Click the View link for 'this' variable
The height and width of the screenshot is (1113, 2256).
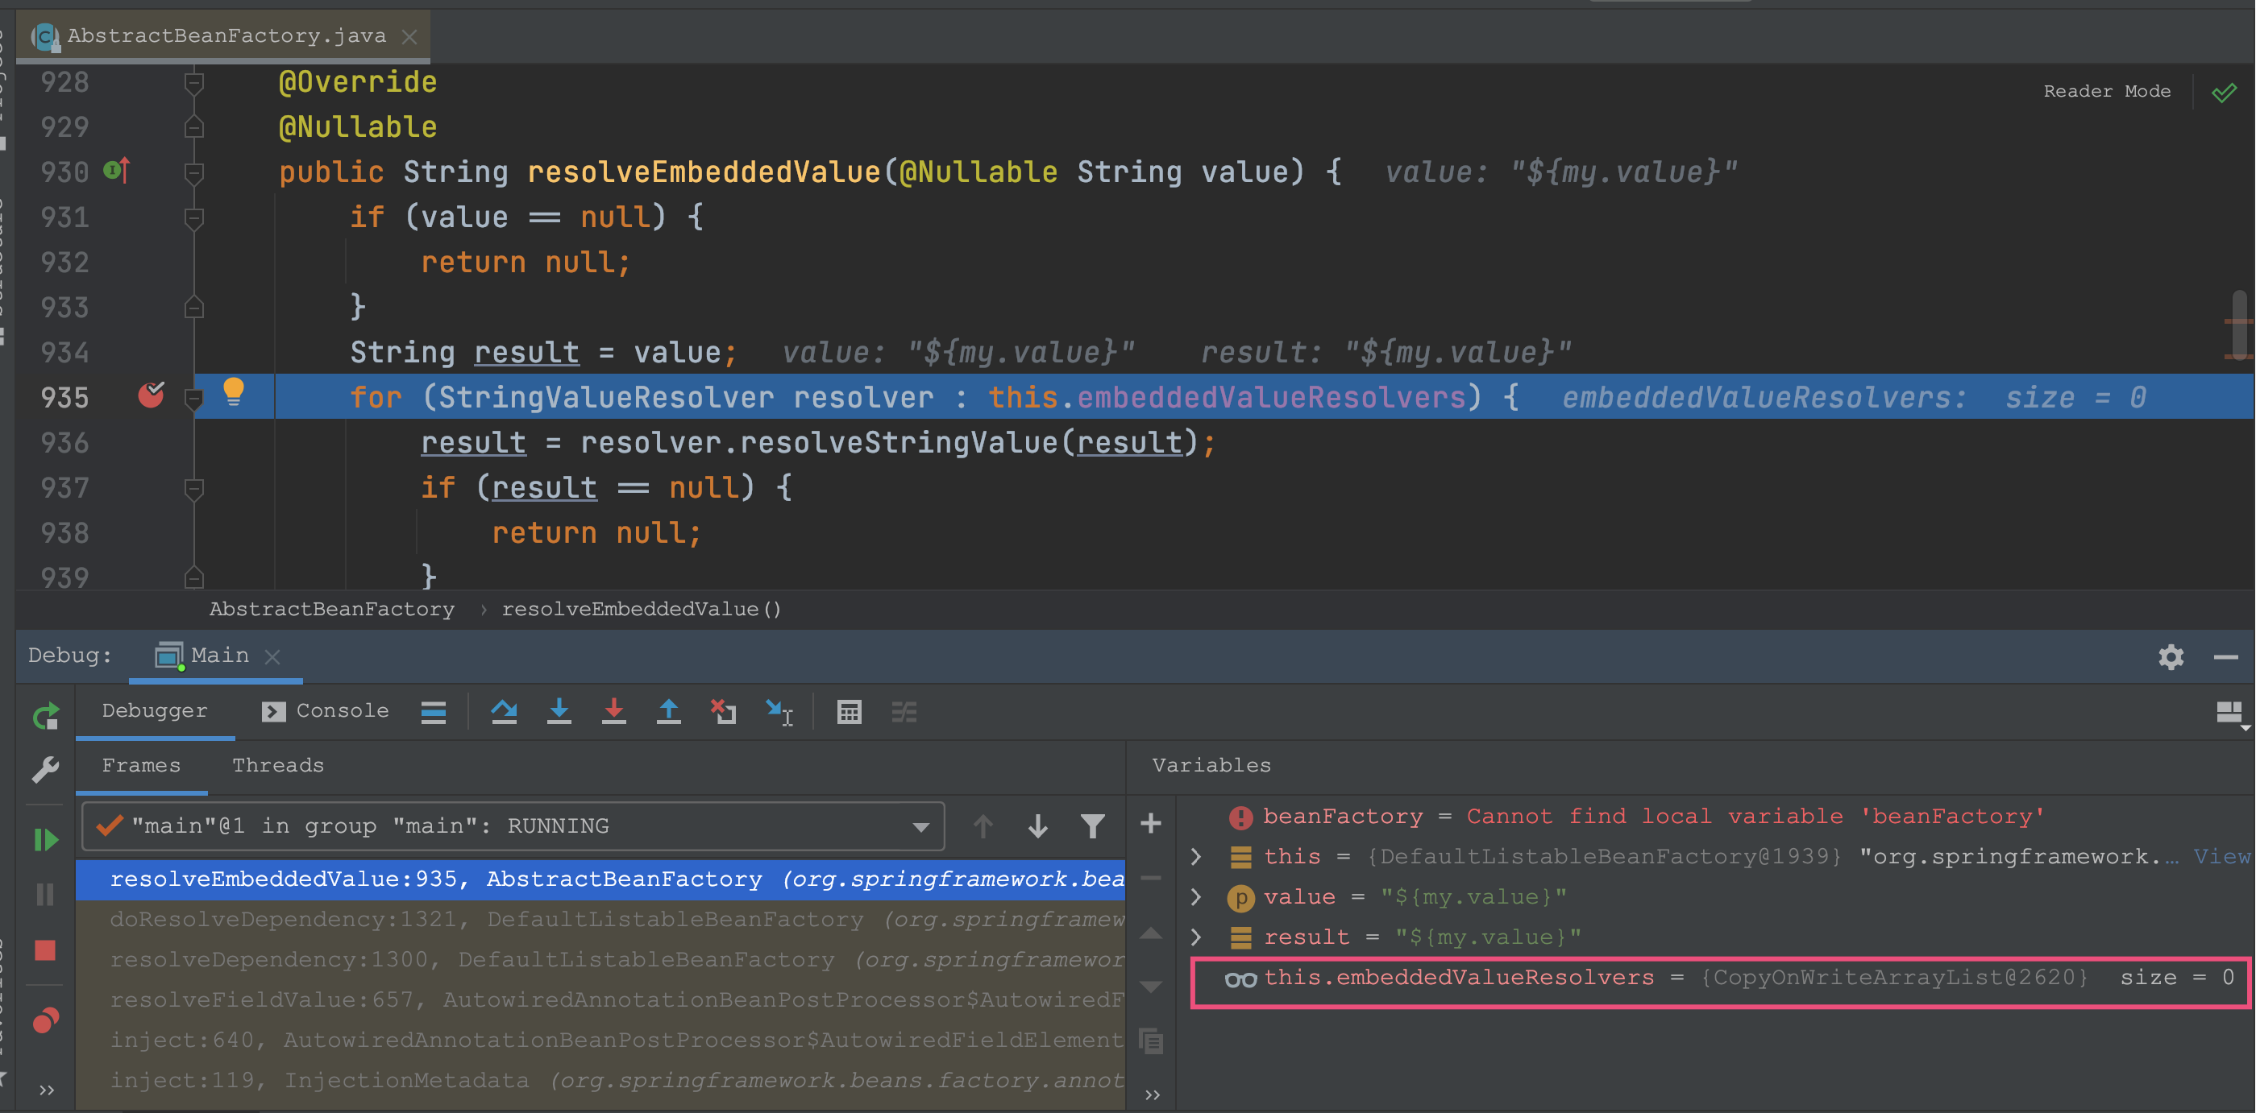point(2222,857)
